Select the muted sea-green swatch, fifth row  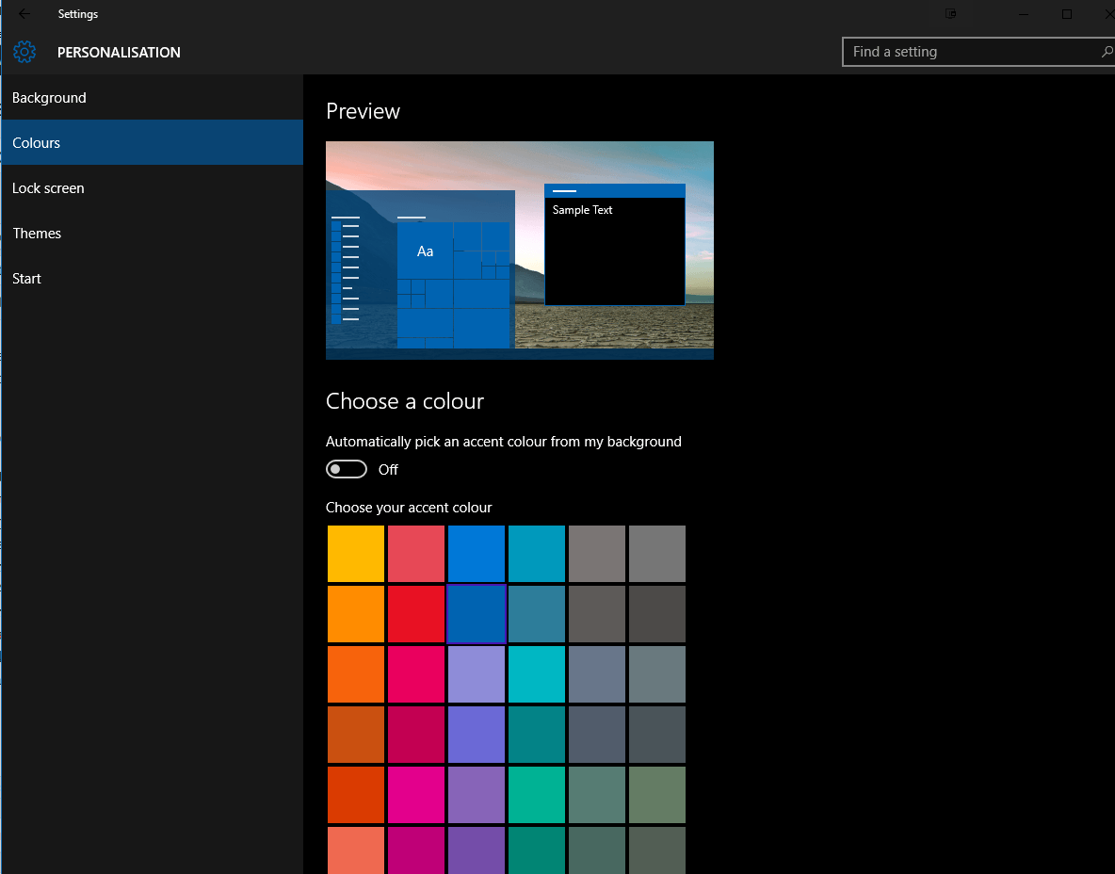[x=597, y=795]
